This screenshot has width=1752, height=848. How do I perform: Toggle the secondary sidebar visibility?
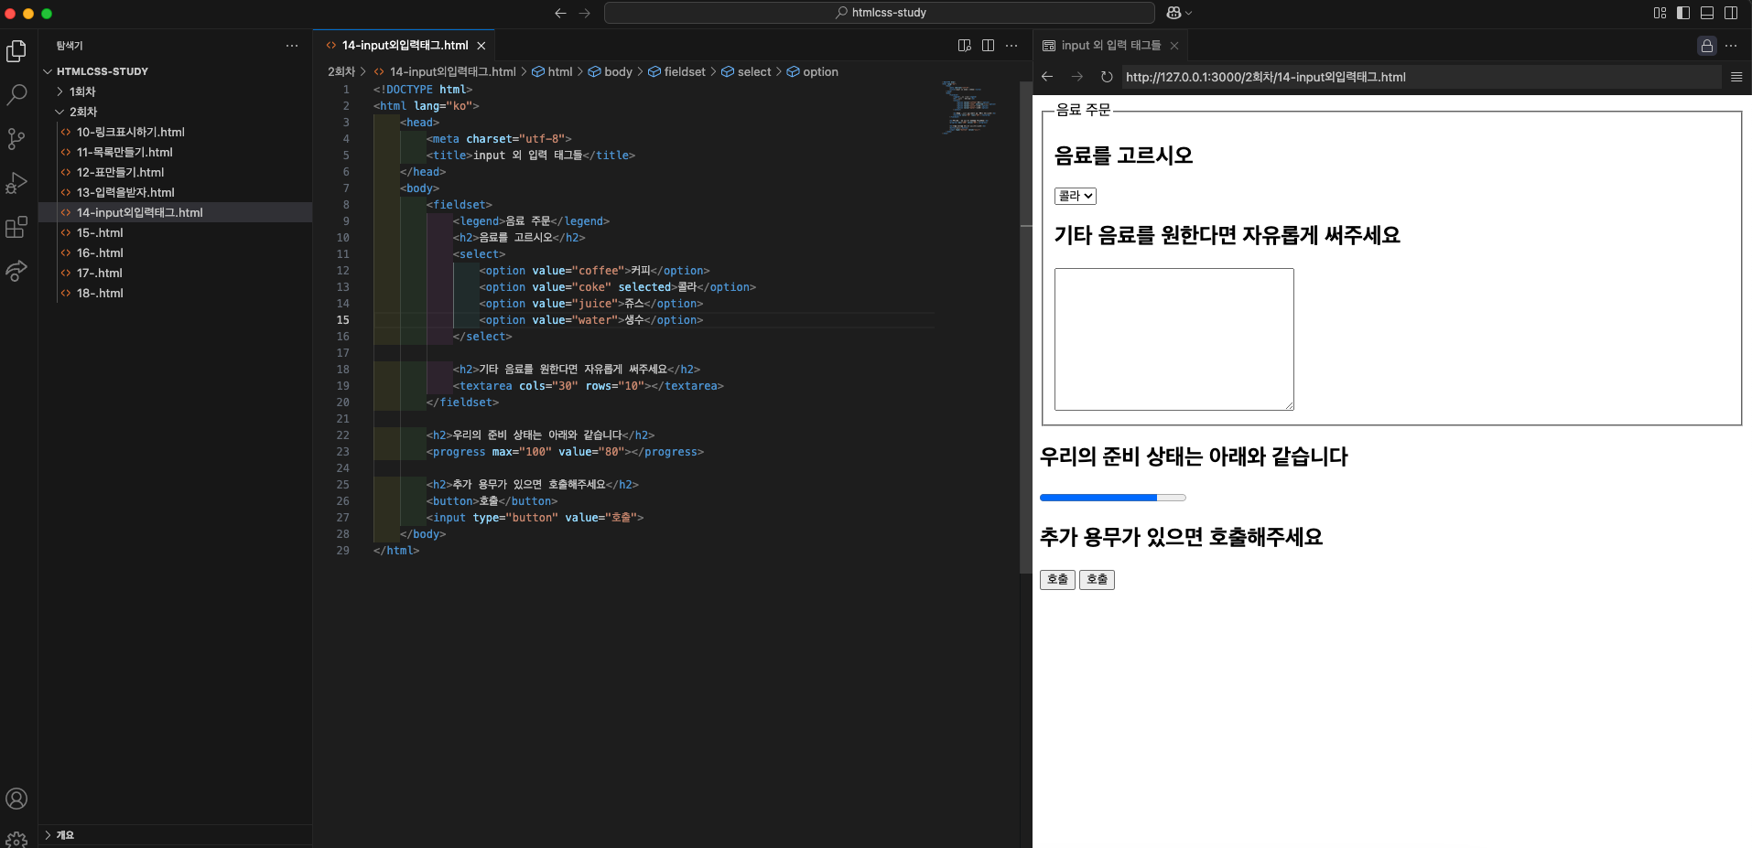[1731, 13]
